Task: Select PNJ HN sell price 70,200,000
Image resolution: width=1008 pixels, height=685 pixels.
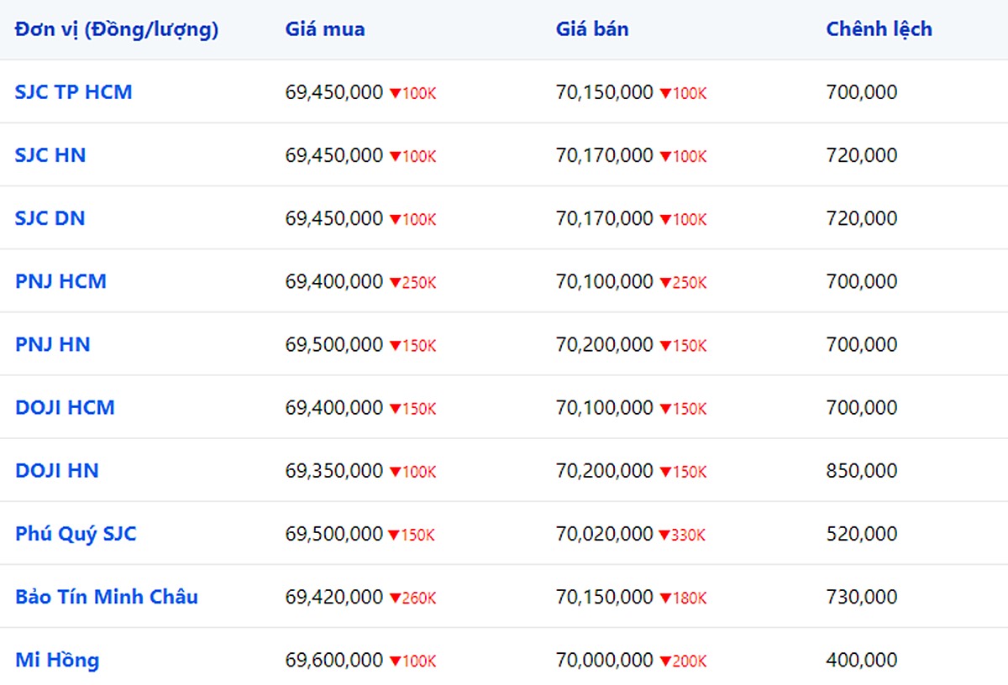Action: [x=605, y=344]
